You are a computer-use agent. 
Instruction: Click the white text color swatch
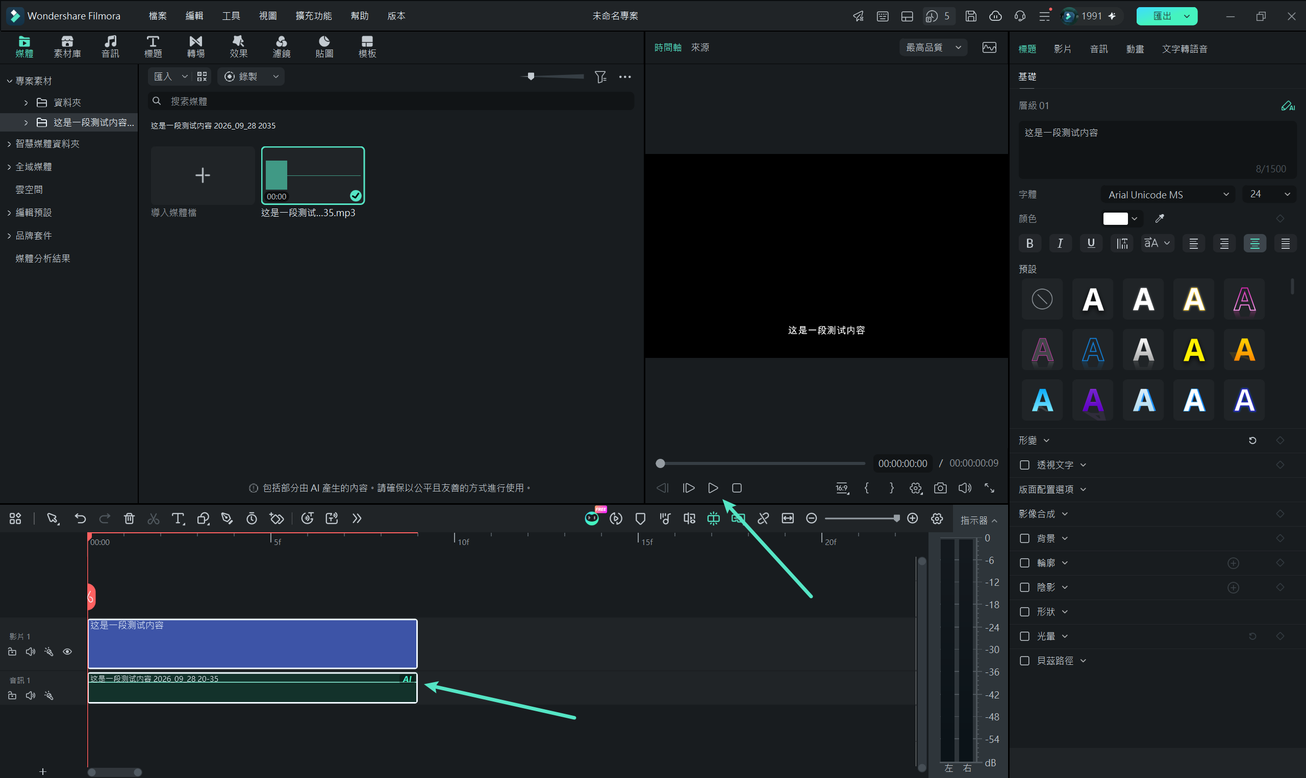(1115, 219)
